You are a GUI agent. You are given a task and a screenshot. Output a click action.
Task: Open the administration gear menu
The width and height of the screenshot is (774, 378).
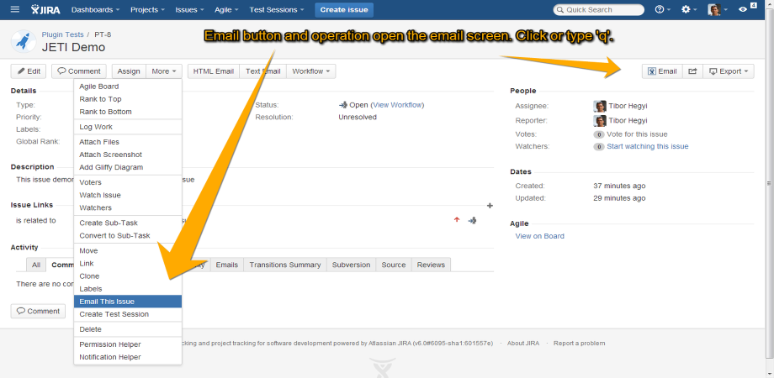[688, 9]
